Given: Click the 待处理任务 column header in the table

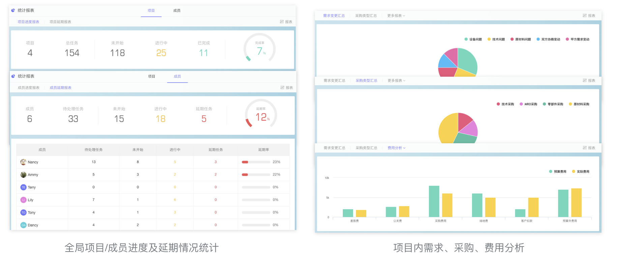Looking at the screenshot, I should (93, 150).
